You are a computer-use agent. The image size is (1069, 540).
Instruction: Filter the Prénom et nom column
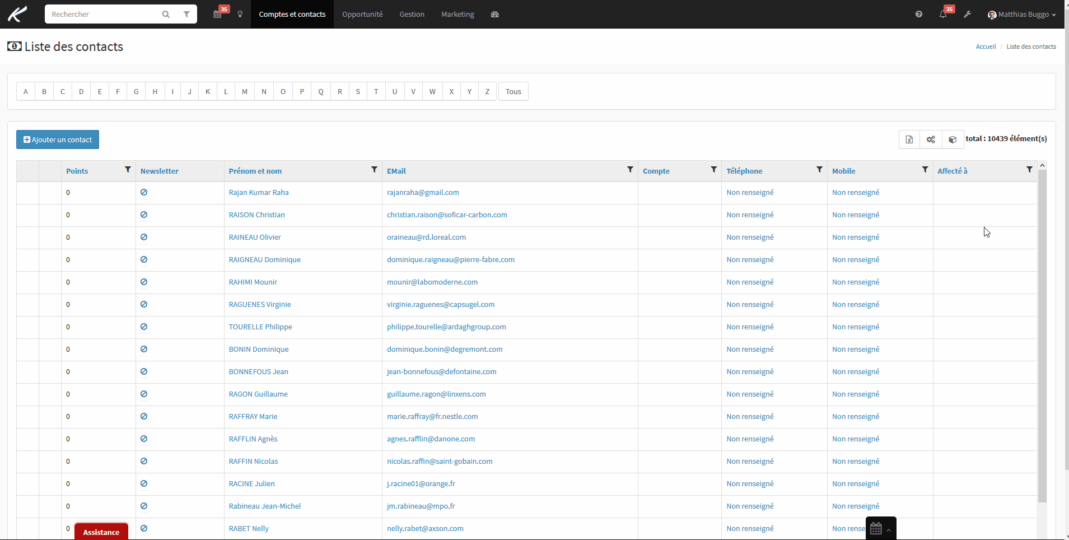374,170
